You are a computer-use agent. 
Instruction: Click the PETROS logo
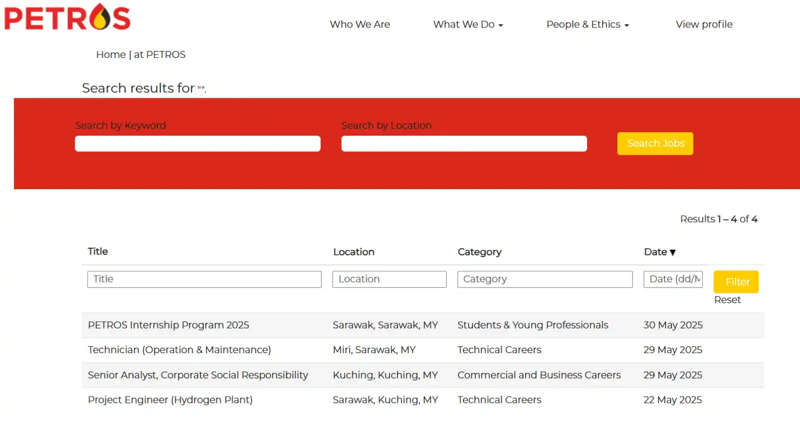click(67, 17)
